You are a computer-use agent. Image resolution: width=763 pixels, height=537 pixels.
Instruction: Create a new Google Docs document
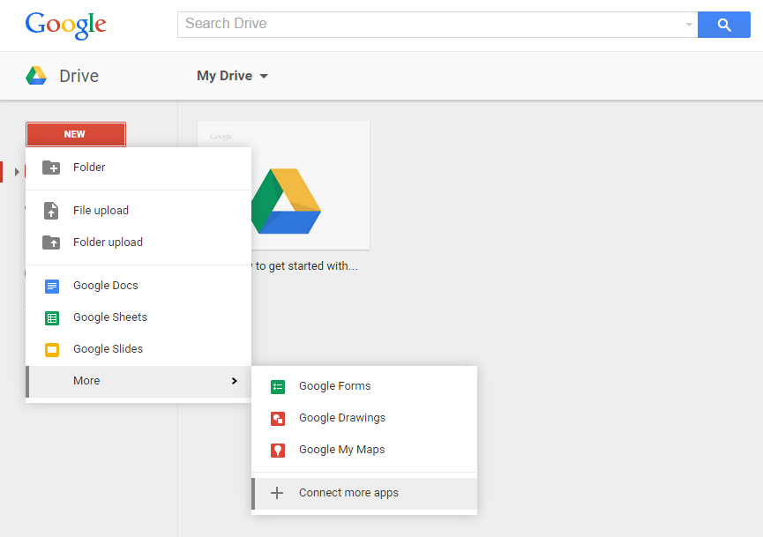click(138, 286)
